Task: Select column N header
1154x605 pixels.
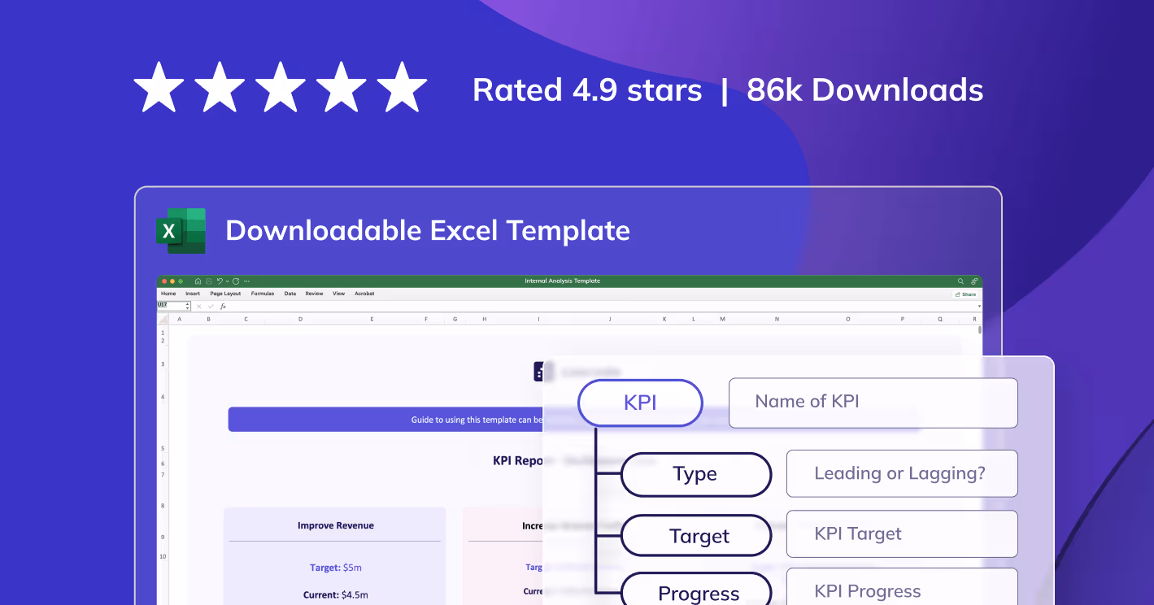Action: 777,320
